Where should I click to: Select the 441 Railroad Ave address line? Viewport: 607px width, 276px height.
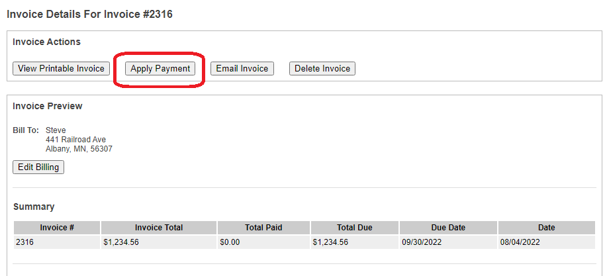[75, 140]
